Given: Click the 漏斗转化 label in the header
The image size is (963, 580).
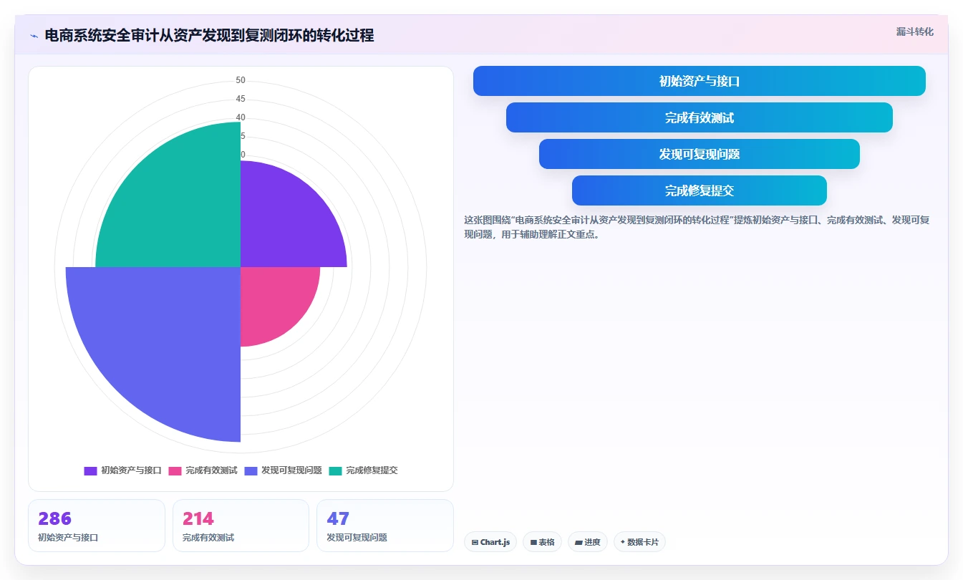Looking at the screenshot, I should (x=914, y=32).
